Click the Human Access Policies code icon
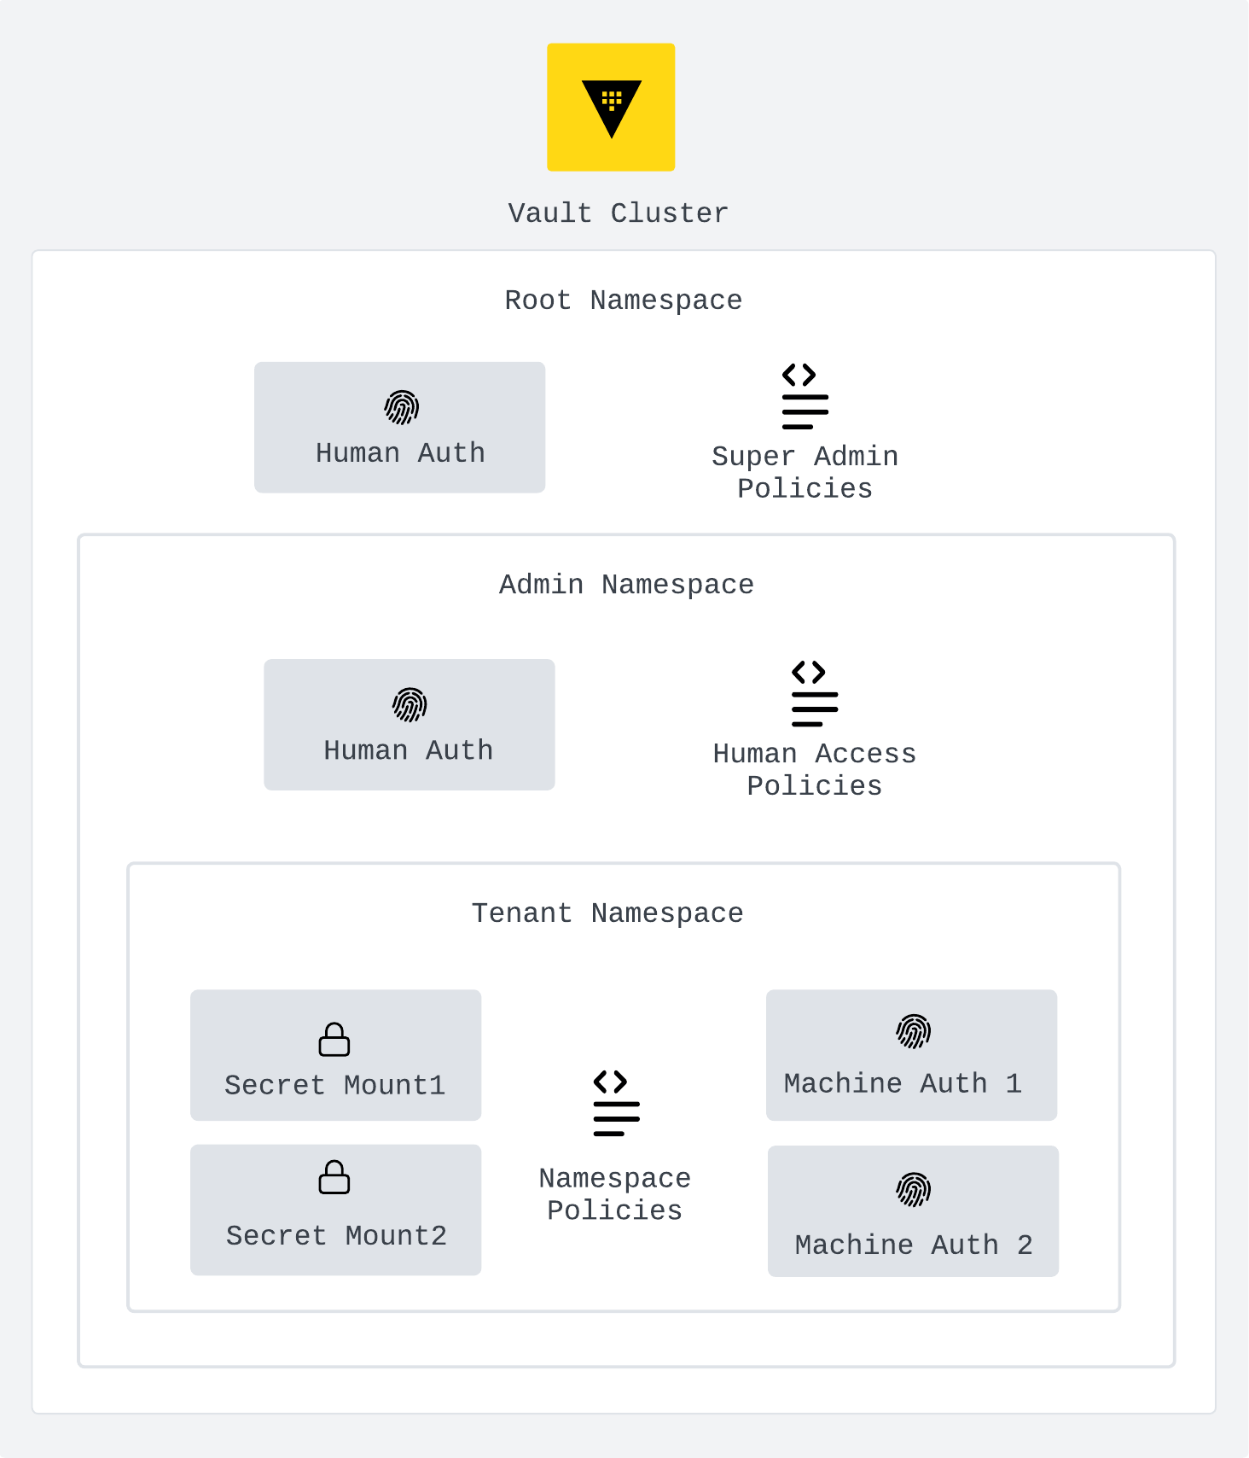This screenshot has height=1458, width=1249. (814, 694)
